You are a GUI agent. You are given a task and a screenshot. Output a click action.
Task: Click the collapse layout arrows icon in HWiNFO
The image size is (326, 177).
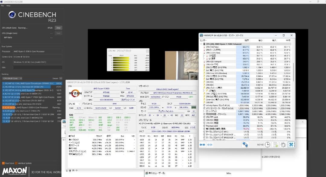(210, 145)
